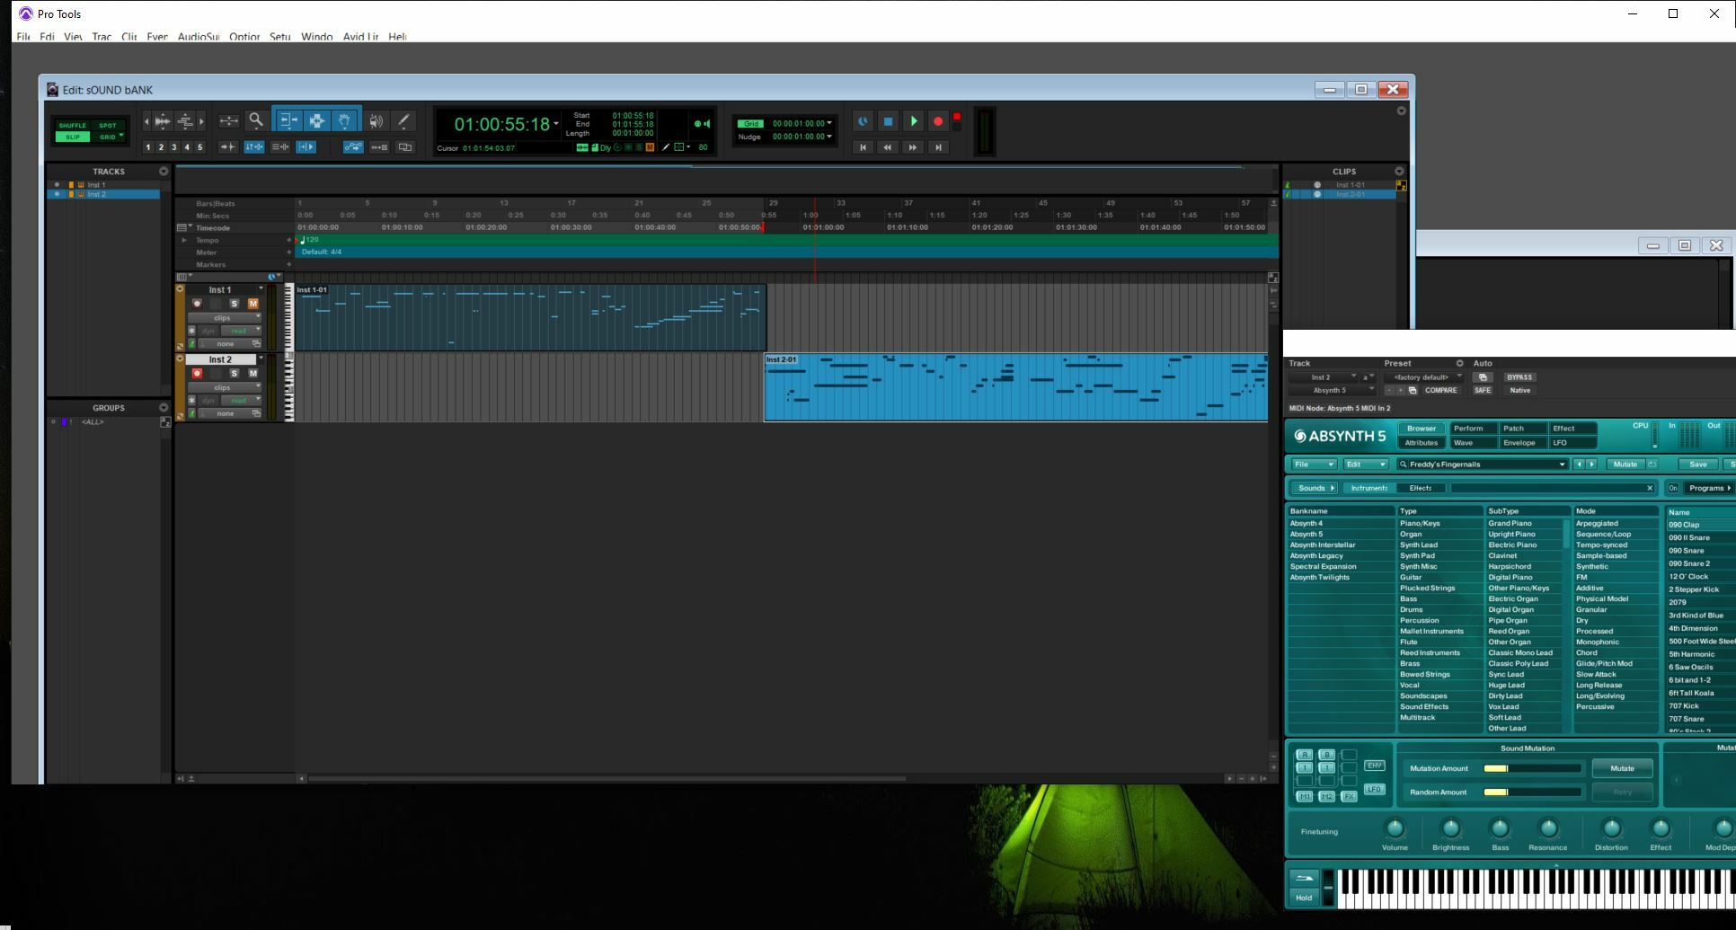Select the Trim tool
1736x930 pixels.
click(x=288, y=120)
